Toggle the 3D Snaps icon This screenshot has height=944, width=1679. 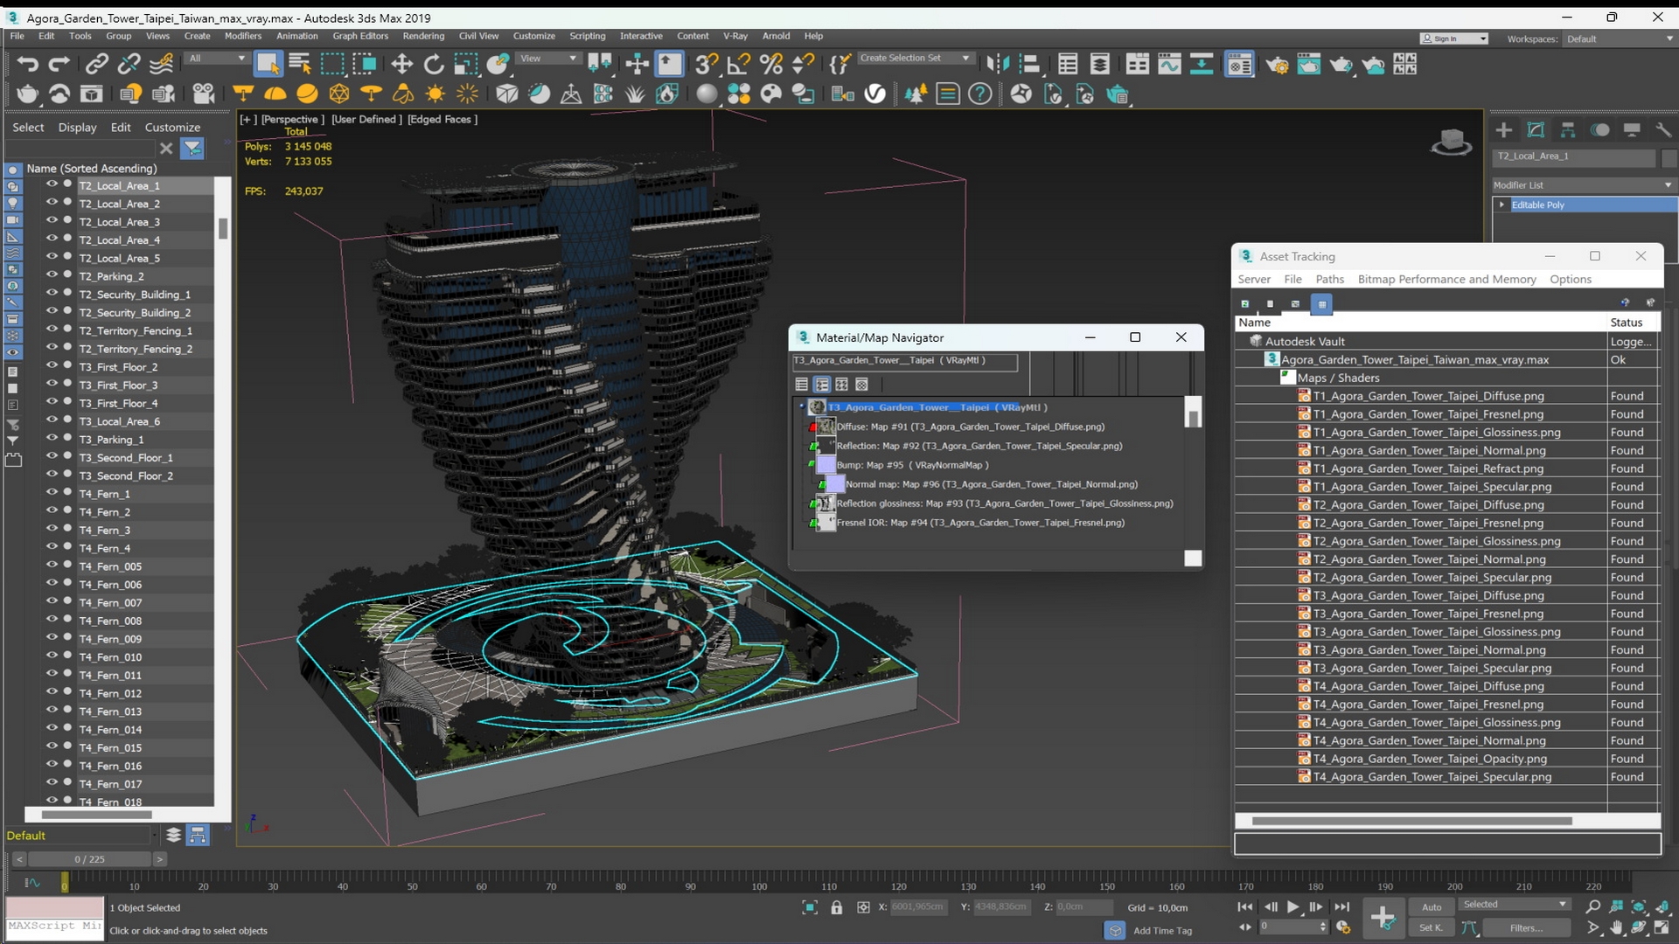point(707,64)
